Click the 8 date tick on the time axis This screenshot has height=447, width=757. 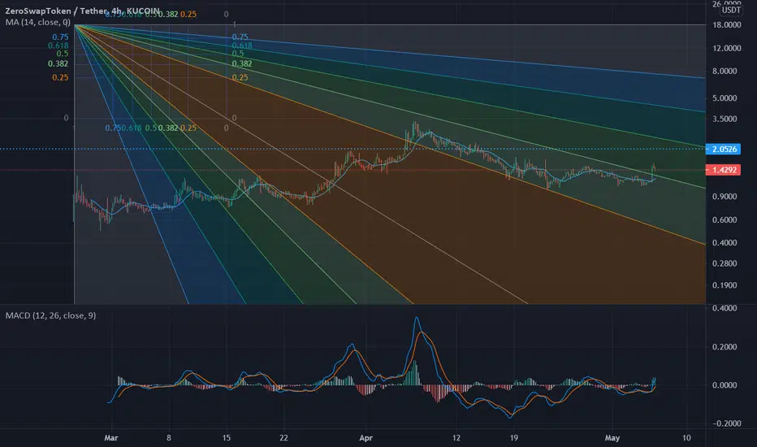tap(168, 438)
